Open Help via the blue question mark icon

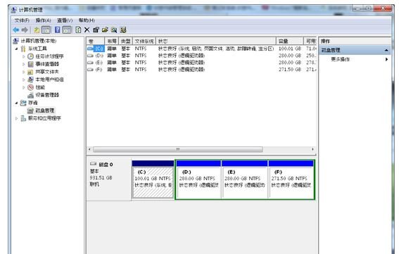58,30
